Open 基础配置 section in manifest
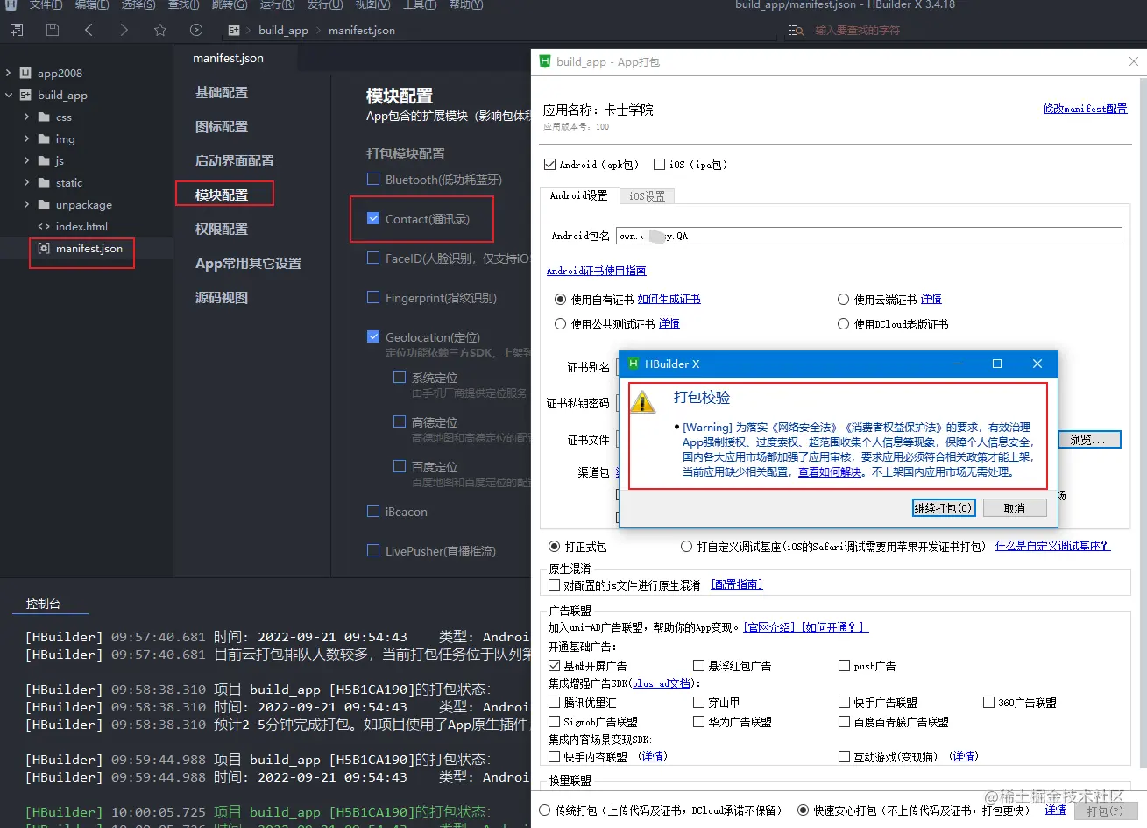The image size is (1147, 828). pyautogui.click(x=222, y=92)
